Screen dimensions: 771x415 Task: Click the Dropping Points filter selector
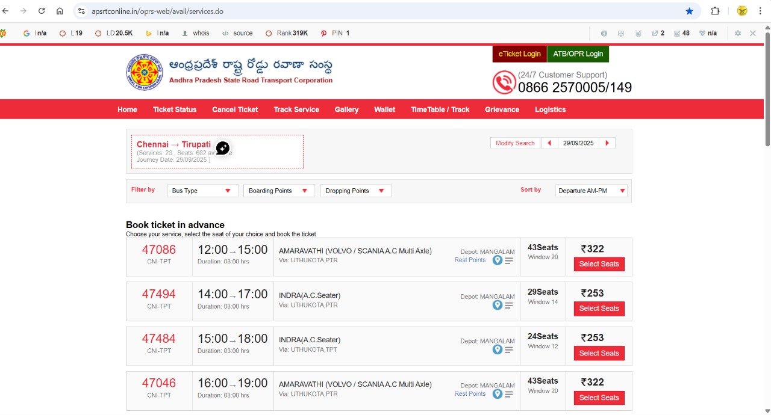tap(355, 190)
